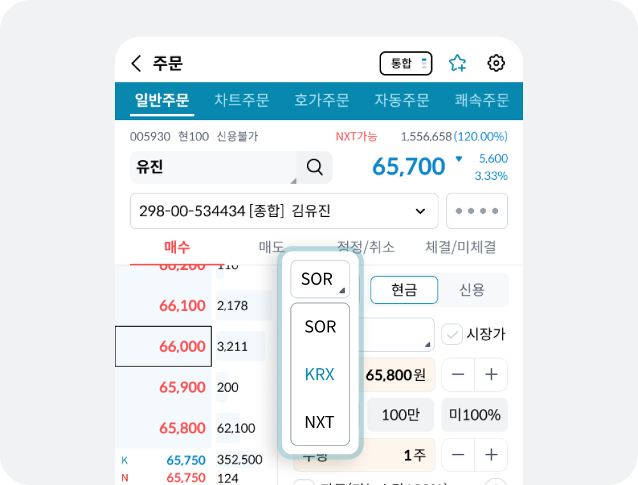Viewport: 638px width, 485px height.
Task: Tap the 100만 amount button
Action: [401, 415]
